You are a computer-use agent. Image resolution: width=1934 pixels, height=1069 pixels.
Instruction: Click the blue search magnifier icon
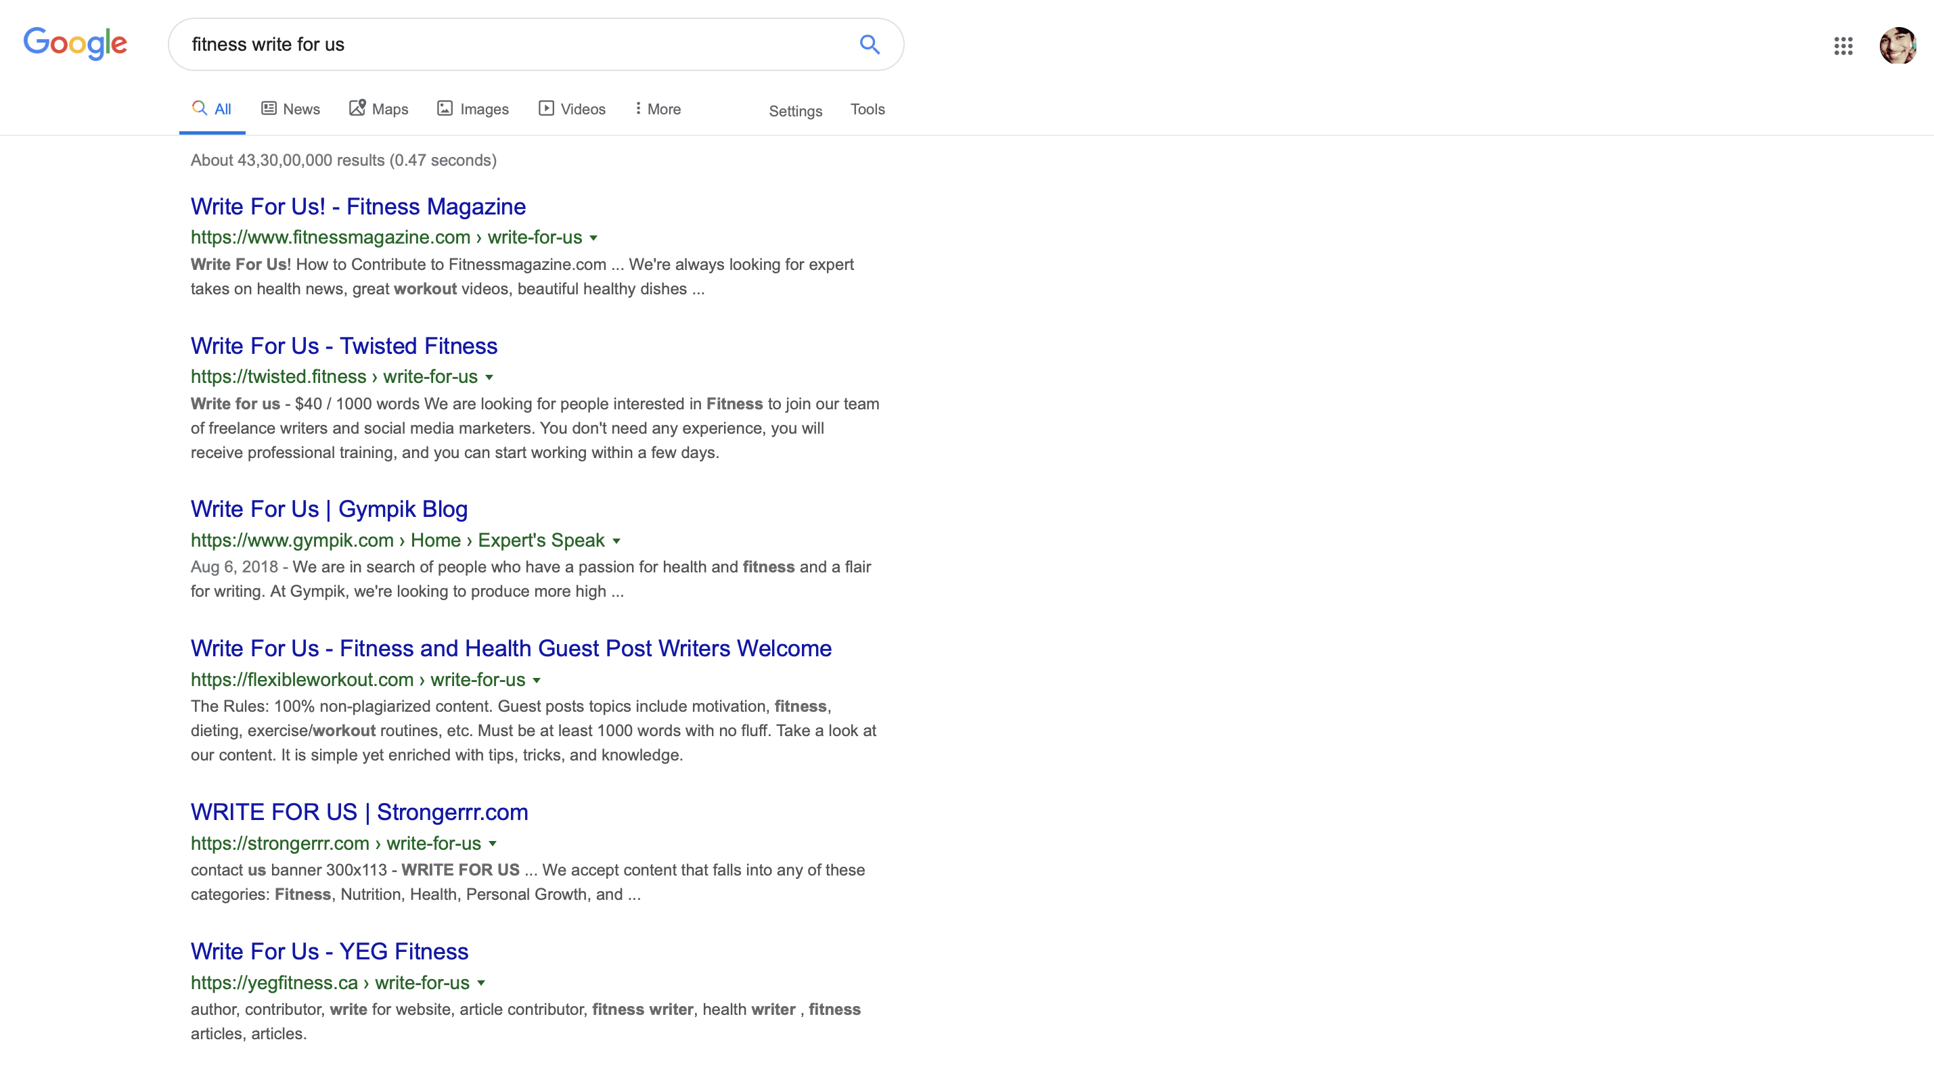[x=870, y=44]
